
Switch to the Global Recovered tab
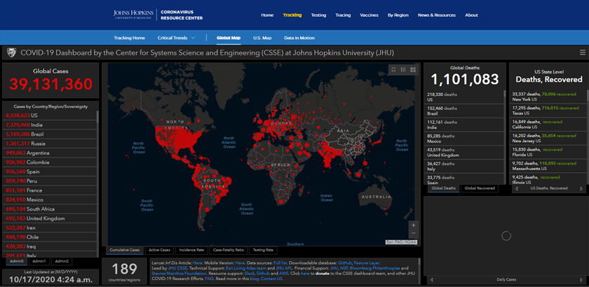pos(479,188)
